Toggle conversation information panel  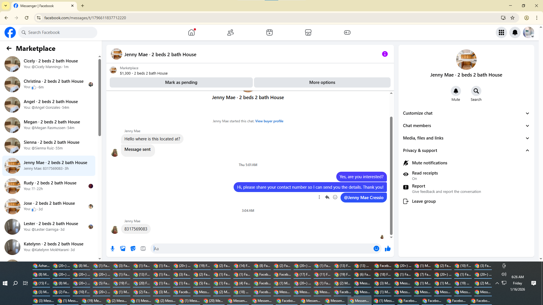point(385,54)
